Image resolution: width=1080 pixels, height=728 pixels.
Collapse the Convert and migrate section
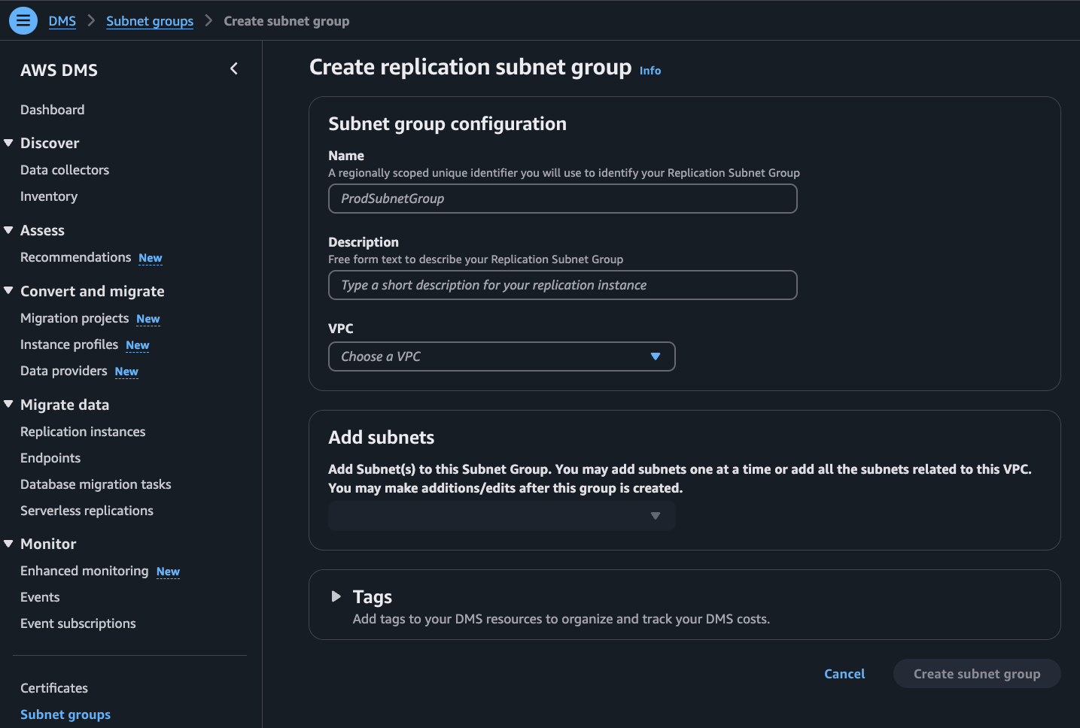[x=9, y=291]
